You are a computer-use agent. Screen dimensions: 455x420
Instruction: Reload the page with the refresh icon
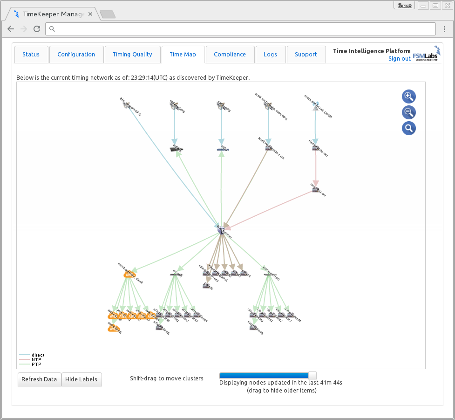[37, 29]
